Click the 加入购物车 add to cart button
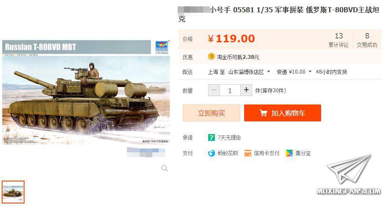Viewport: 385px width, 206px height. (282, 113)
